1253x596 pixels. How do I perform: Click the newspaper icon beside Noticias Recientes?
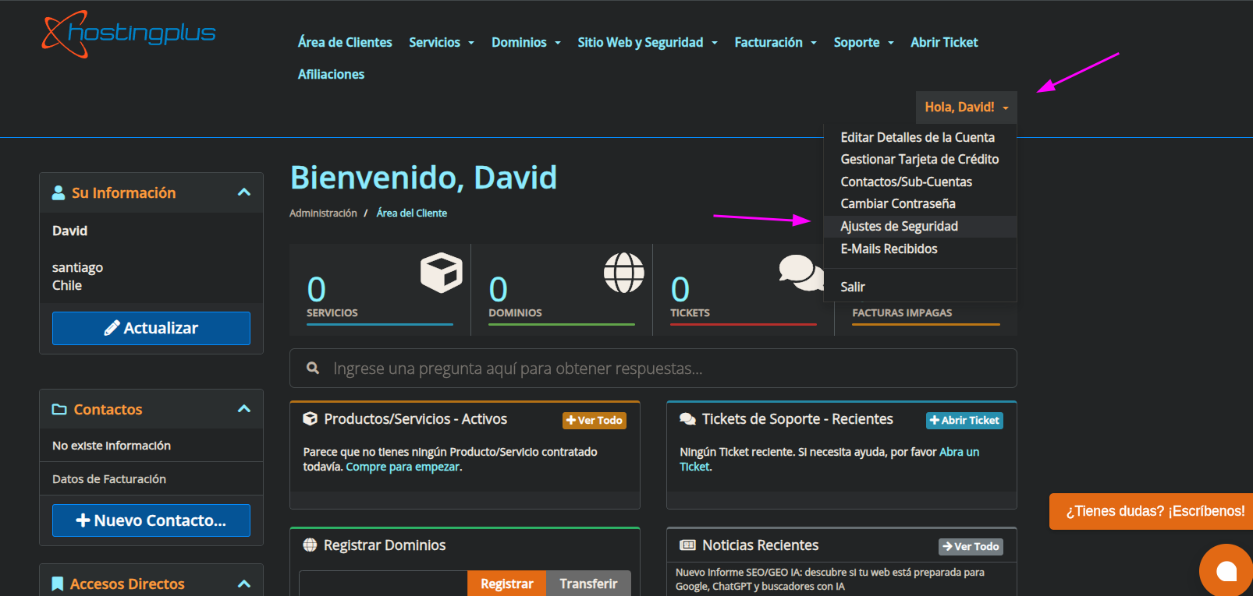687,545
